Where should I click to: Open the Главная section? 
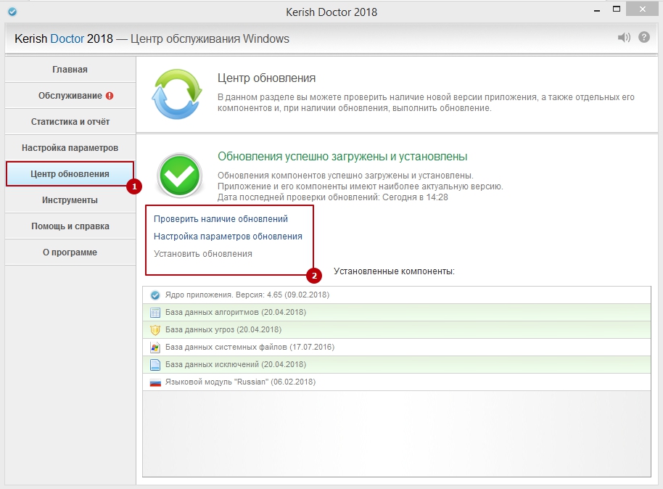pyautogui.click(x=70, y=70)
